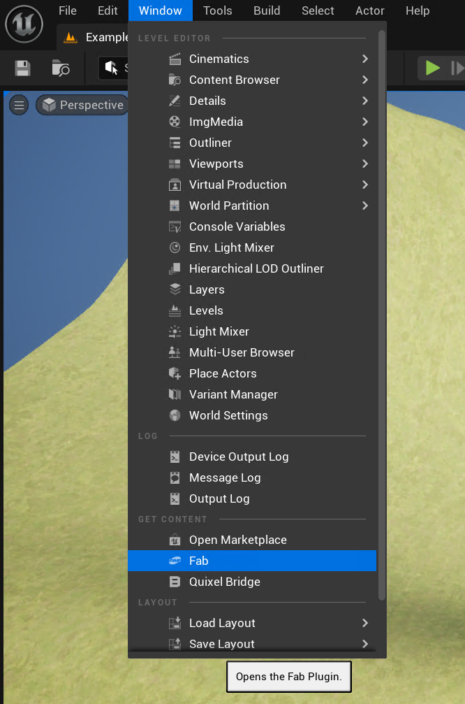Viewport: 465px width, 704px height.
Task: Expand the Outliner submenu arrow
Action: [x=365, y=143]
